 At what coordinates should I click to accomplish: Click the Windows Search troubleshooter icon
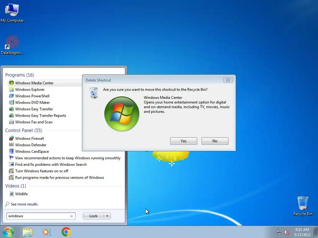point(11,164)
